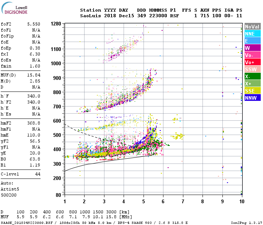This screenshot has width=263, height=225.
Task: Select the Vo- pink legend swatch
Action: click(x=252, y=55)
